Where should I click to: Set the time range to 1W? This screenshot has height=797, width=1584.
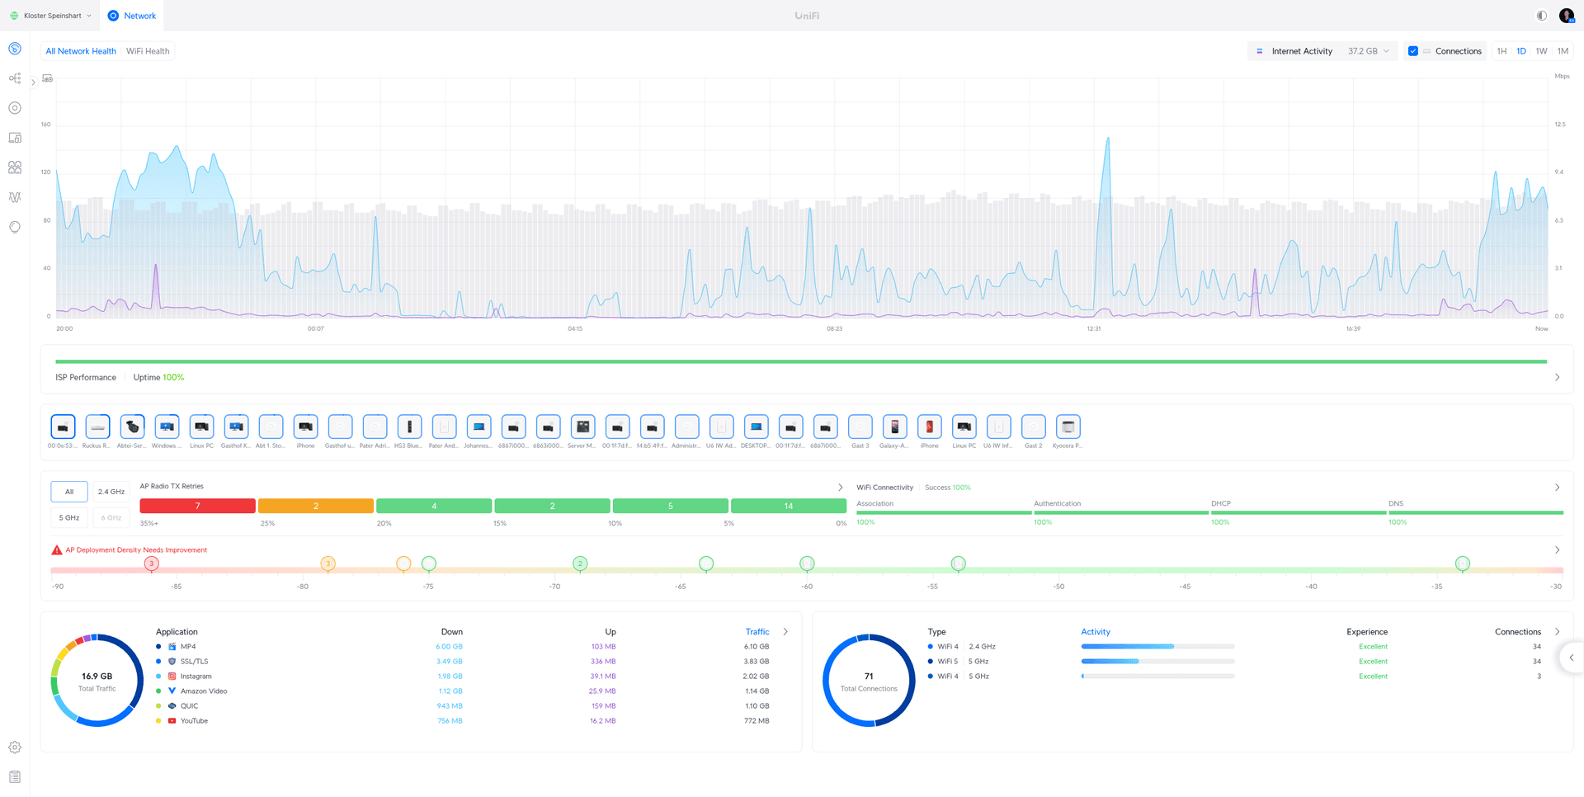pos(1541,51)
